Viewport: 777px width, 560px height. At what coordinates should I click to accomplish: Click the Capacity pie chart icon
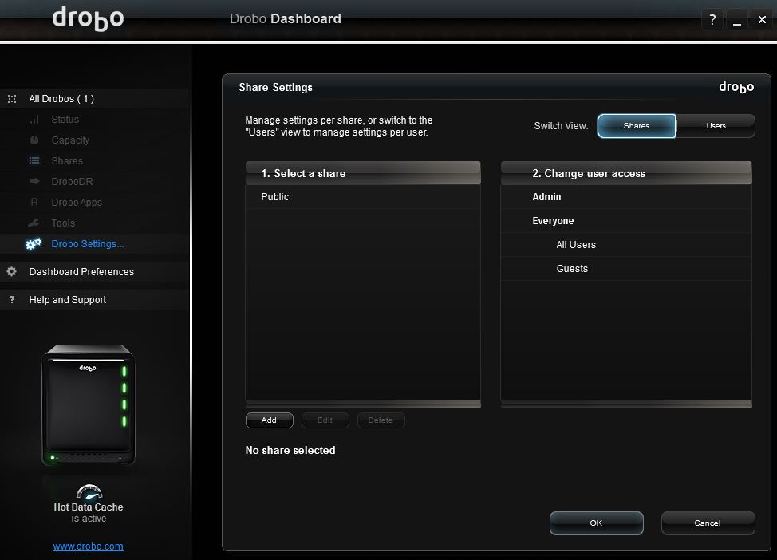(x=34, y=140)
